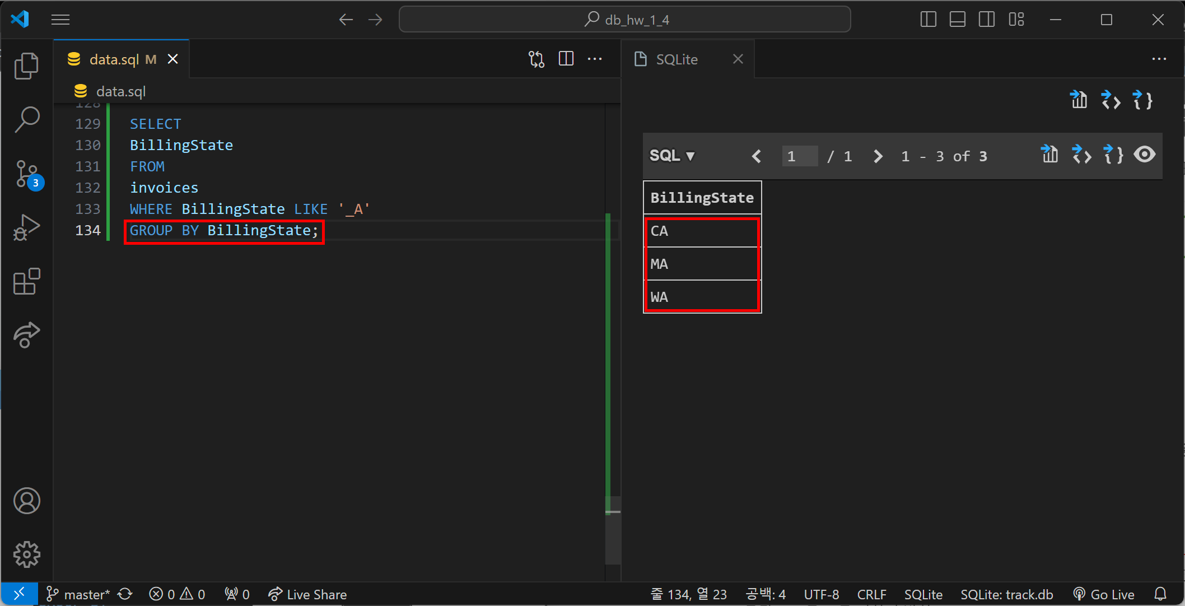Screen dimensions: 1185x606
Task: Switch to the SQLite results tab
Action: pos(677,59)
